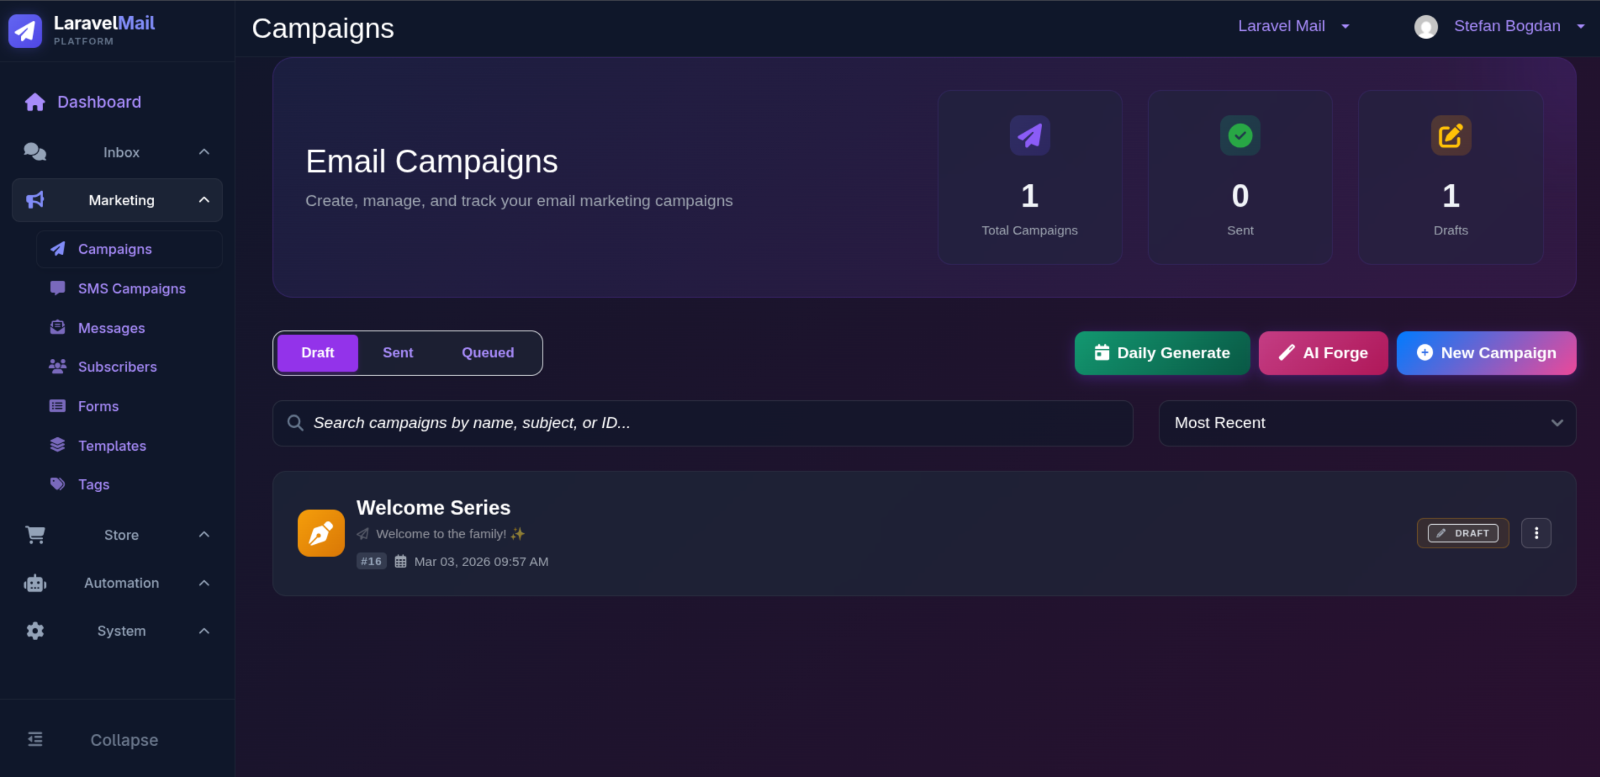Image resolution: width=1600 pixels, height=777 pixels.
Task: Click the Welcome Series pen campaign thumbnail icon
Action: coord(321,533)
